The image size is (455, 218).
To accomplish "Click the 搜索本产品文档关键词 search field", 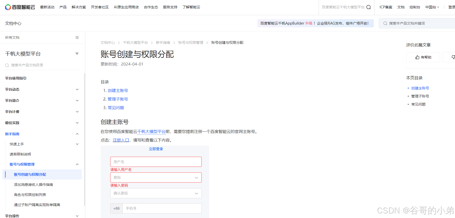I will [417, 23].
